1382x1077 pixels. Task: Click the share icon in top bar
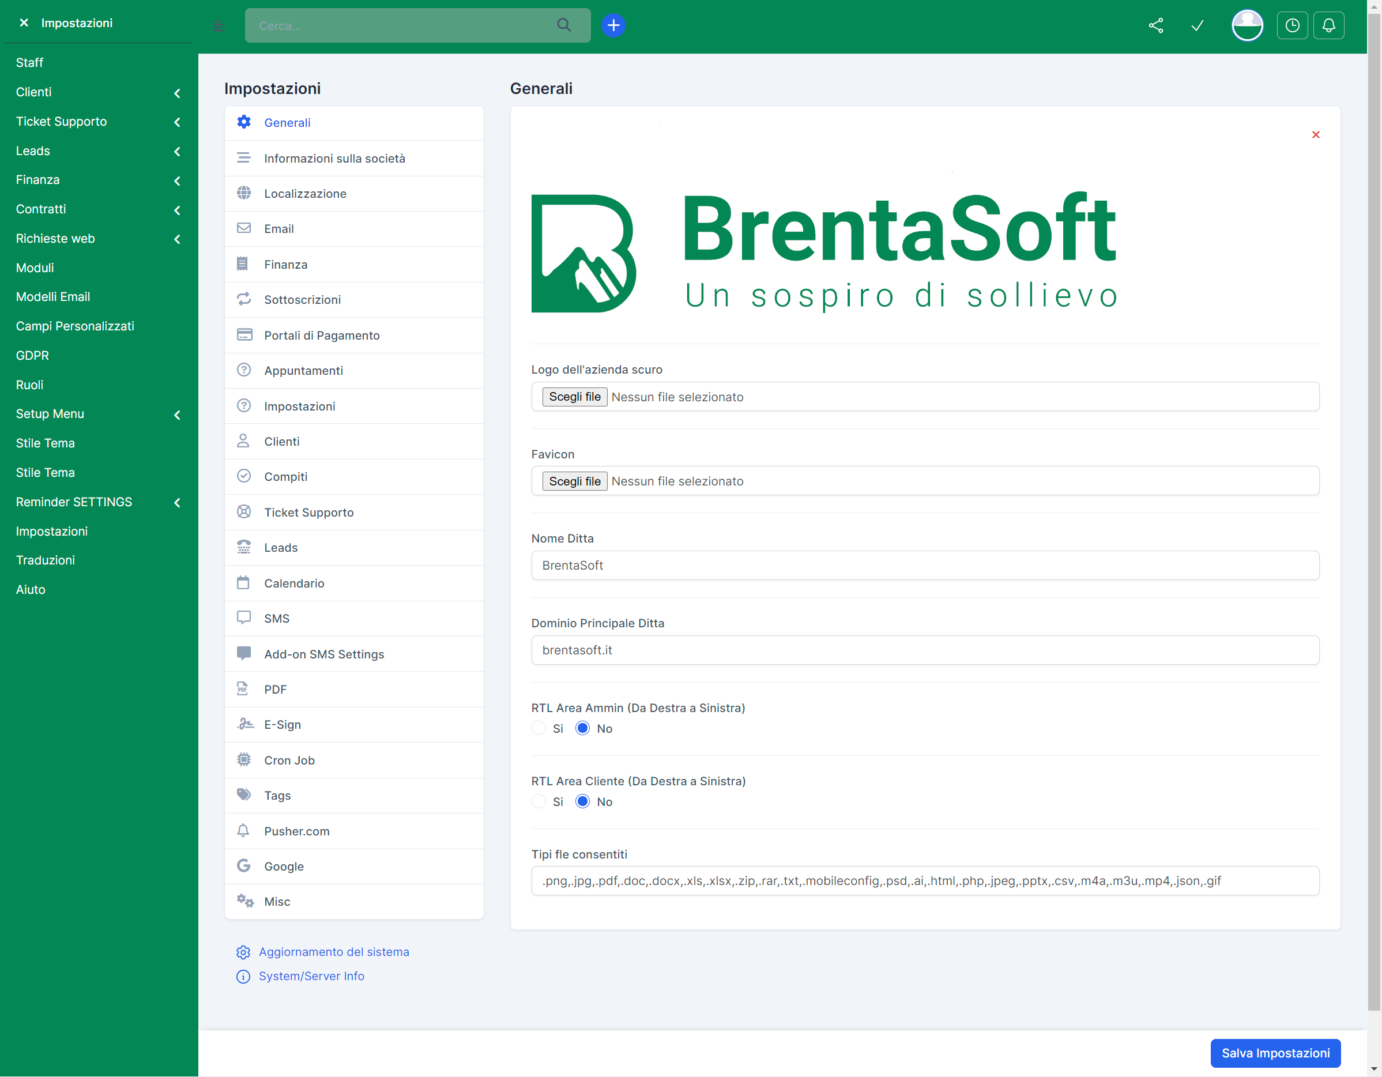1155,25
